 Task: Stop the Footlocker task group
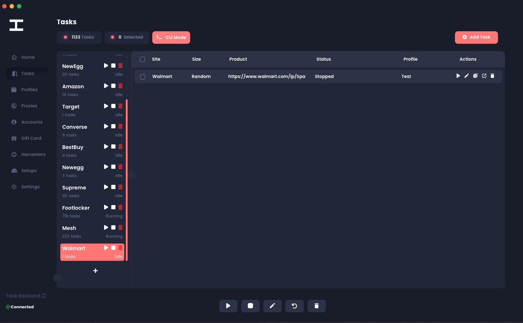pos(113,207)
